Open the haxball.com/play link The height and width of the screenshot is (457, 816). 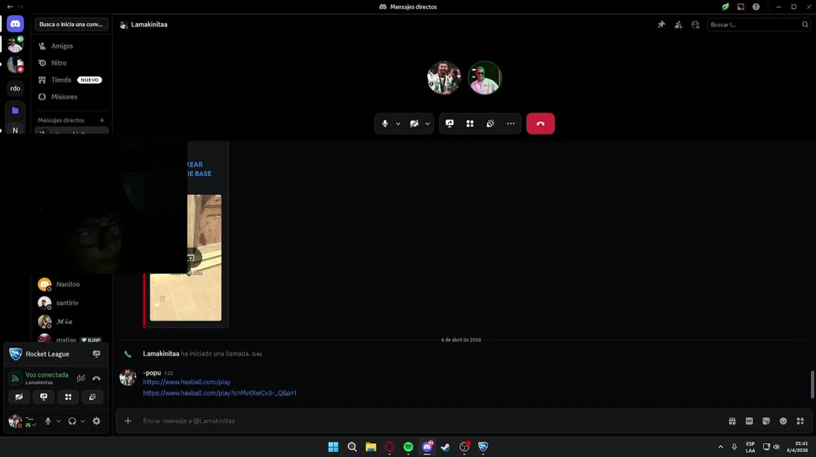(x=187, y=382)
